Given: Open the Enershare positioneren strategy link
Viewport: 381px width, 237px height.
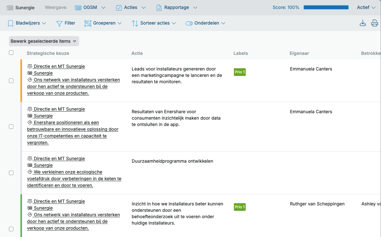Looking at the screenshot, I should pos(73,133).
